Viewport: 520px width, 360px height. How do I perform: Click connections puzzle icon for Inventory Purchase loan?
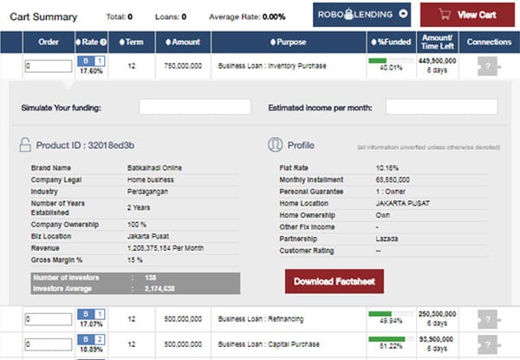(490, 66)
